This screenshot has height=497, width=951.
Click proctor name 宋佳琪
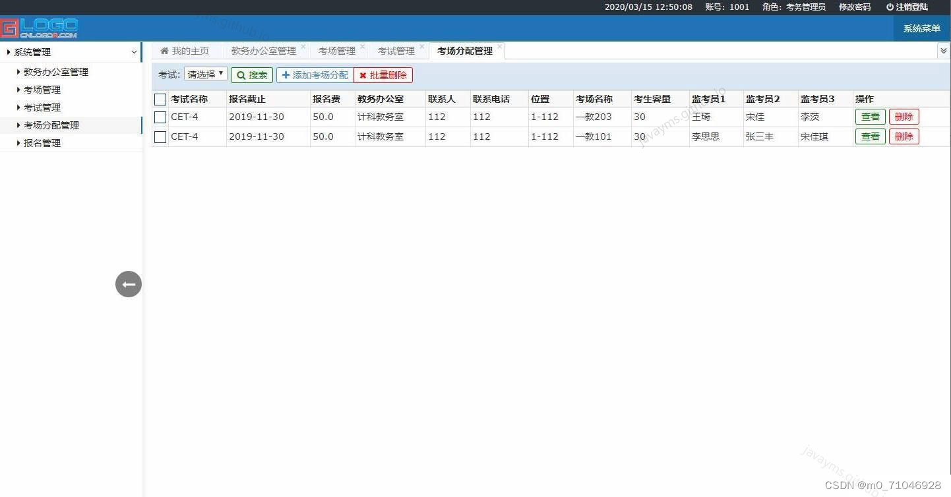[x=814, y=136]
